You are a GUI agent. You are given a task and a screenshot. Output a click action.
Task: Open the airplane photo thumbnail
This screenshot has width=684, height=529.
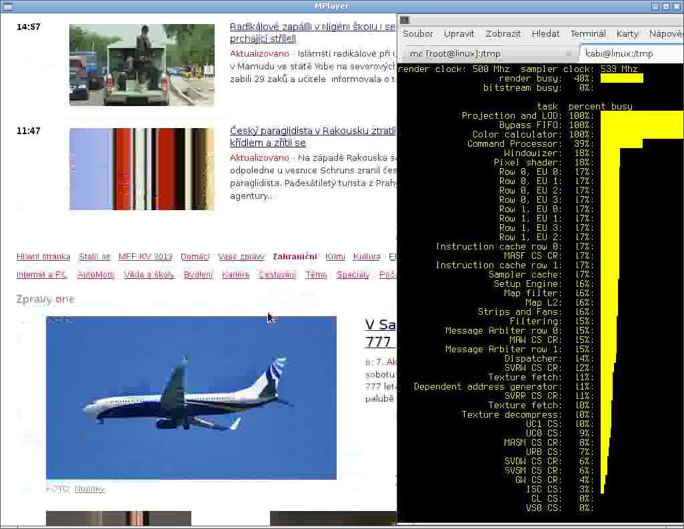click(x=191, y=398)
